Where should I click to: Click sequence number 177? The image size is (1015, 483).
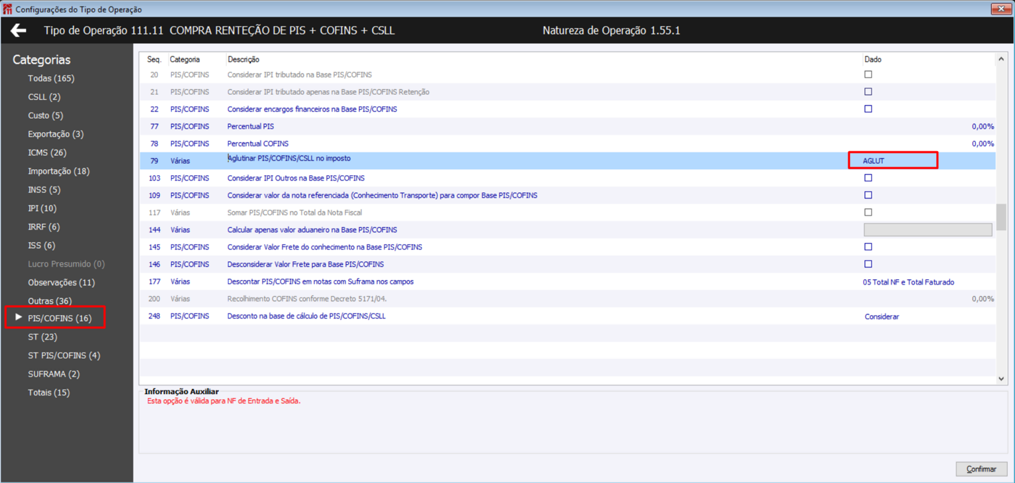155,281
